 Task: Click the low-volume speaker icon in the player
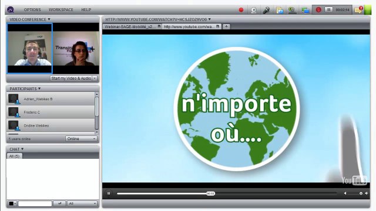[345, 193]
